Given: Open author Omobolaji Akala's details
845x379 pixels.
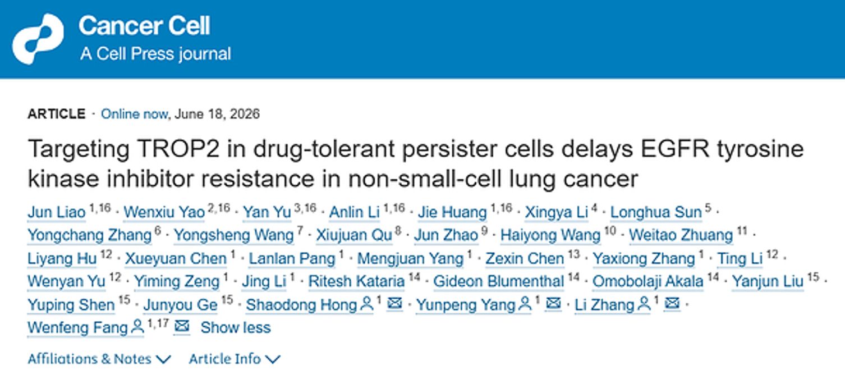Looking at the screenshot, I should coord(648,281).
